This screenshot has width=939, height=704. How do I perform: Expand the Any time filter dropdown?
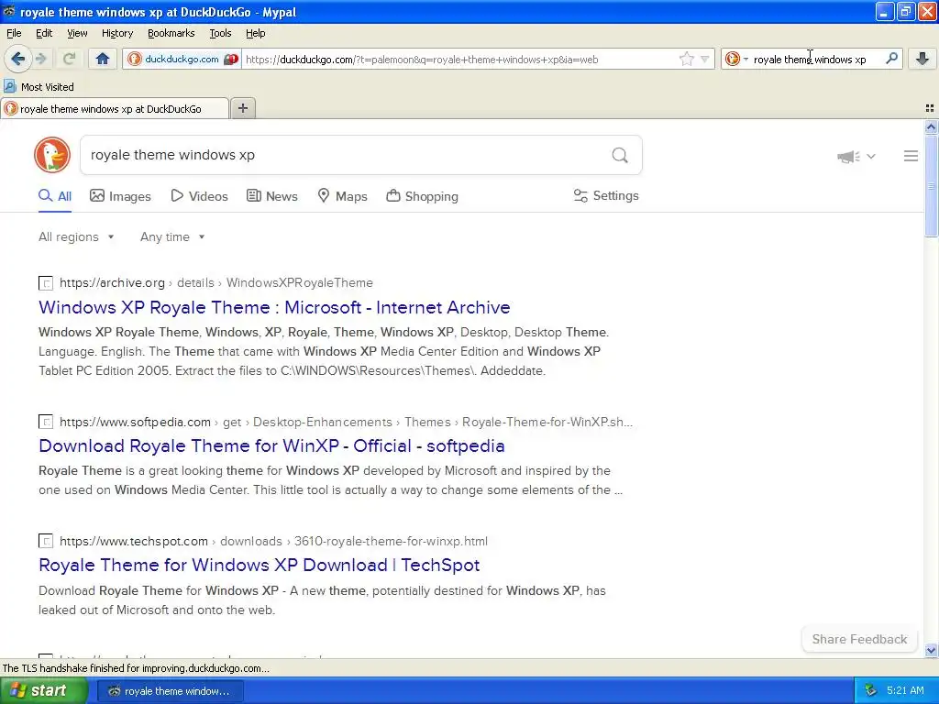click(x=172, y=237)
